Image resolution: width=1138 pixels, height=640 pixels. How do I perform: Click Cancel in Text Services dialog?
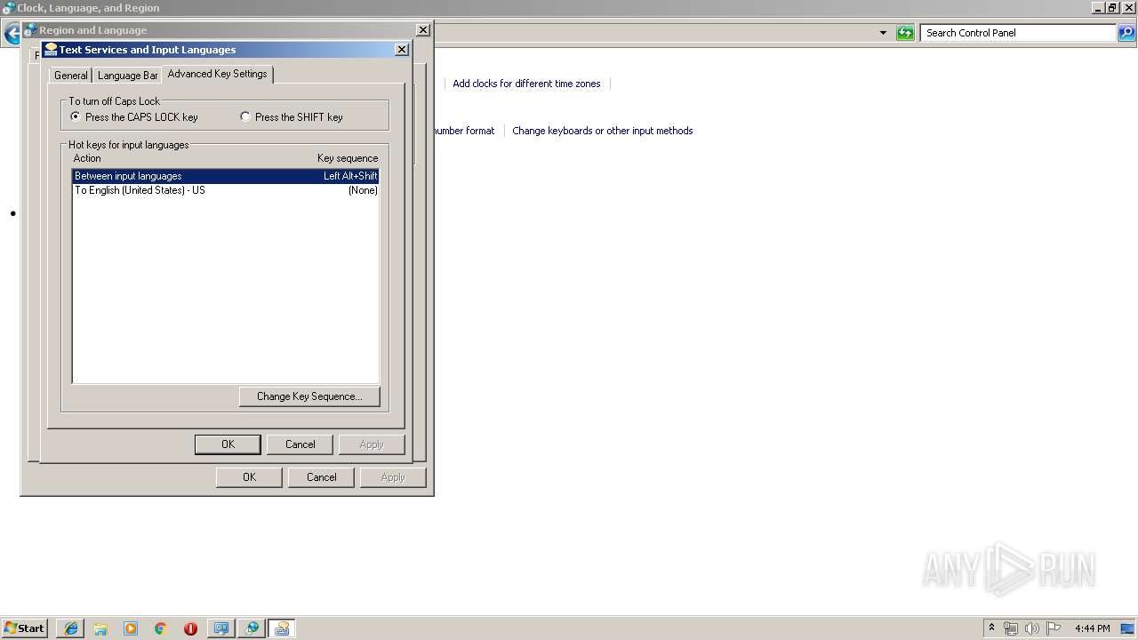[301, 444]
